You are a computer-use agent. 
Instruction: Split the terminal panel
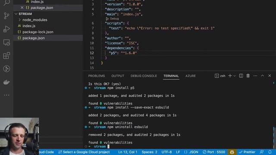click(x=241, y=76)
